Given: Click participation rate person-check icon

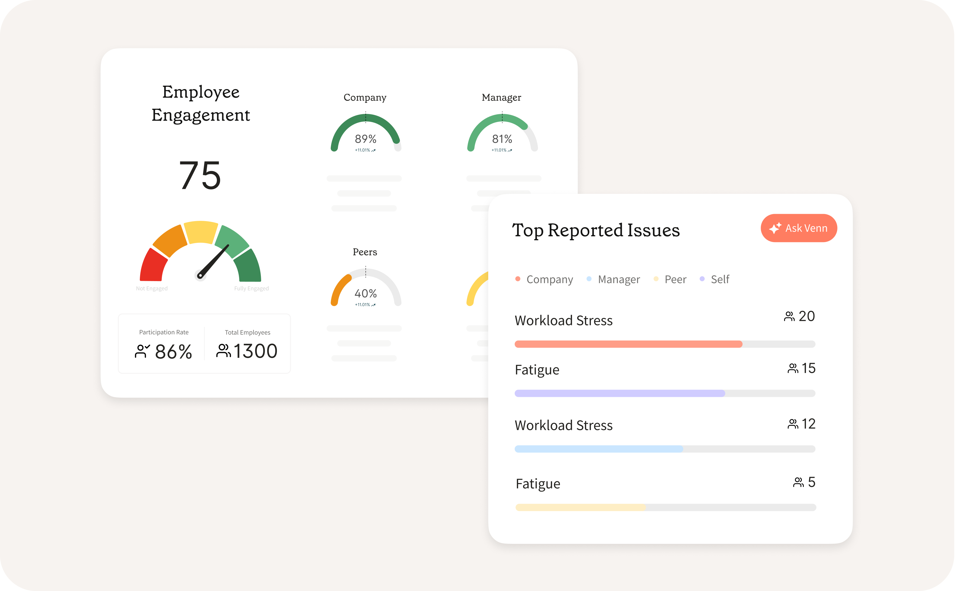Looking at the screenshot, I should tap(142, 351).
